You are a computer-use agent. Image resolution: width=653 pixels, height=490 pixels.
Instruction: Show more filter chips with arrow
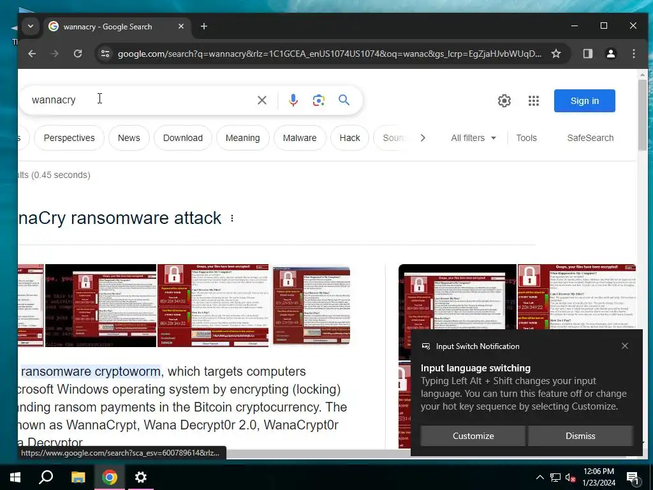[423, 138]
